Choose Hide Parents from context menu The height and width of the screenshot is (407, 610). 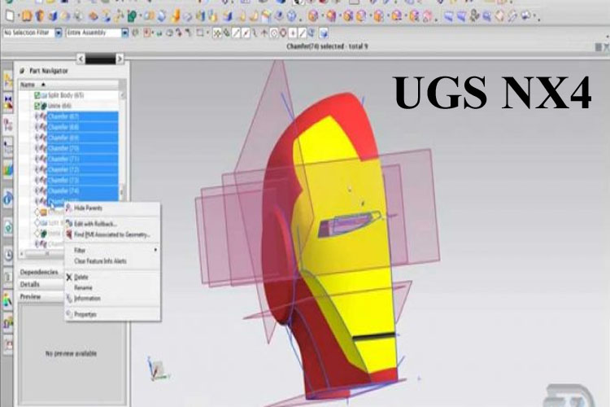click(x=88, y=208)
